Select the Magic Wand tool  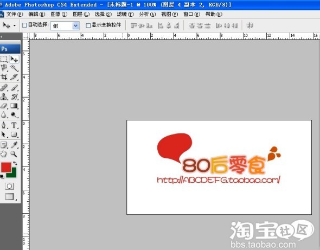[x=14, y=68]
